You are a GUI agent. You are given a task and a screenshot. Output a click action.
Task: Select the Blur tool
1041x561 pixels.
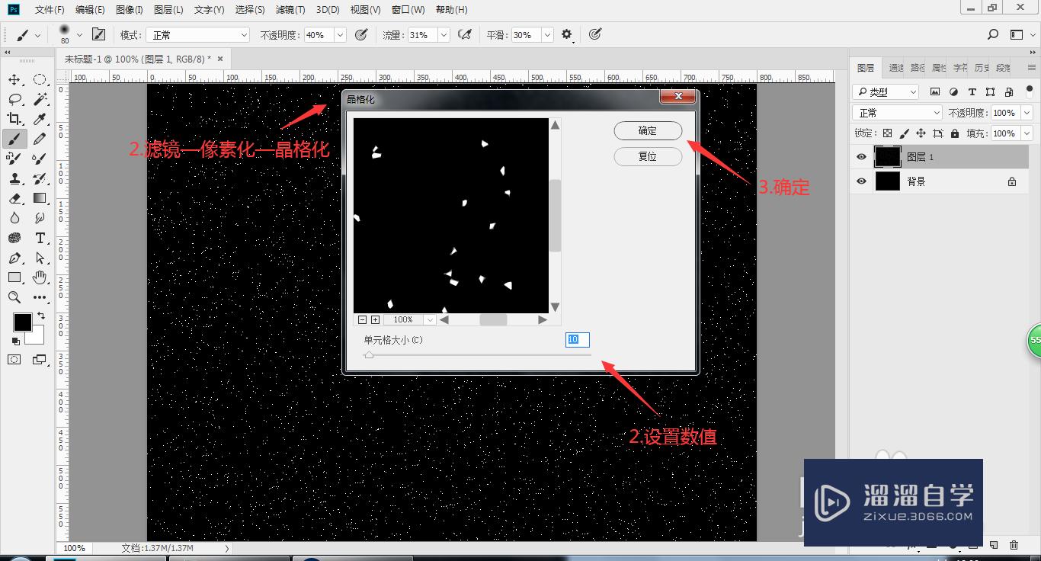pos(14,218)
